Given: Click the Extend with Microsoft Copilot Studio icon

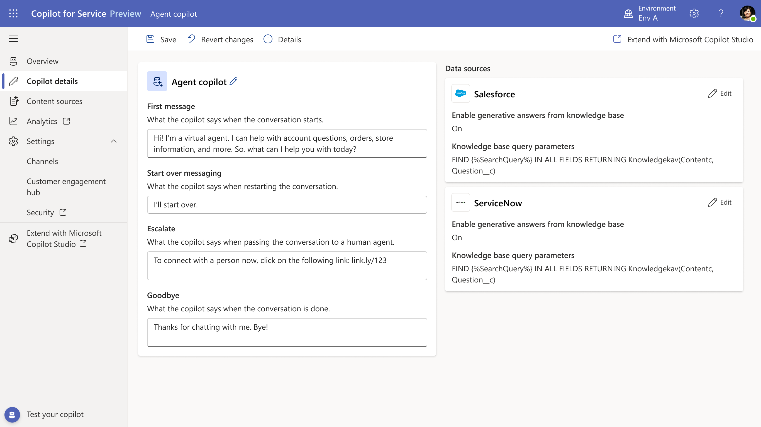Looking at the screenshot, I should click(617, 39).
